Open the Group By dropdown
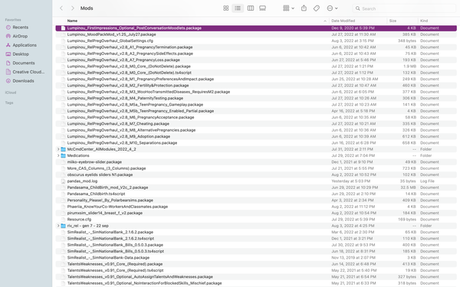 pyautogui.click(x=288, y=8)
